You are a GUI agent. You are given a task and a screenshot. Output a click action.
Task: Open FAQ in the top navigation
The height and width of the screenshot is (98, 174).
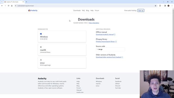pos(83,10)
